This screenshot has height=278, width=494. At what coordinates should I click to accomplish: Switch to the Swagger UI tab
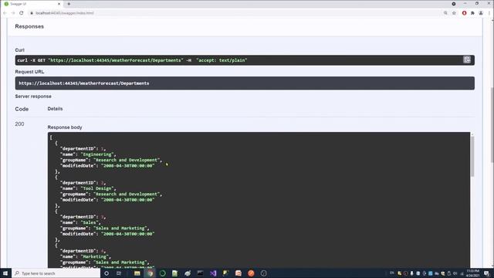click(32, 4)
